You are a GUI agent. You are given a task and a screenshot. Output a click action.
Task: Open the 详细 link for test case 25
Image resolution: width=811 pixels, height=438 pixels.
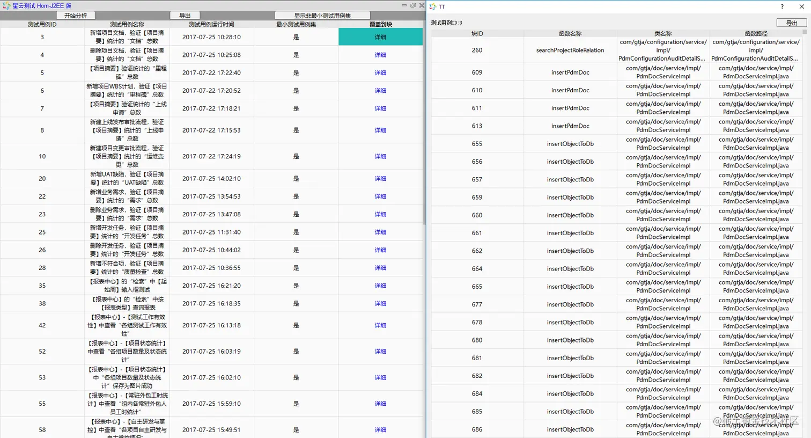coord(380,232)
